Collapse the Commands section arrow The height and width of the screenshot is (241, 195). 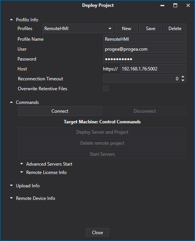(11, 102)
